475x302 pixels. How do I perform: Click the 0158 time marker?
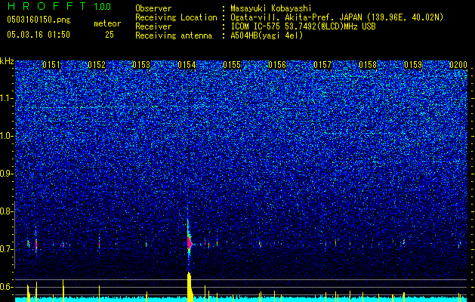(368, 65)
